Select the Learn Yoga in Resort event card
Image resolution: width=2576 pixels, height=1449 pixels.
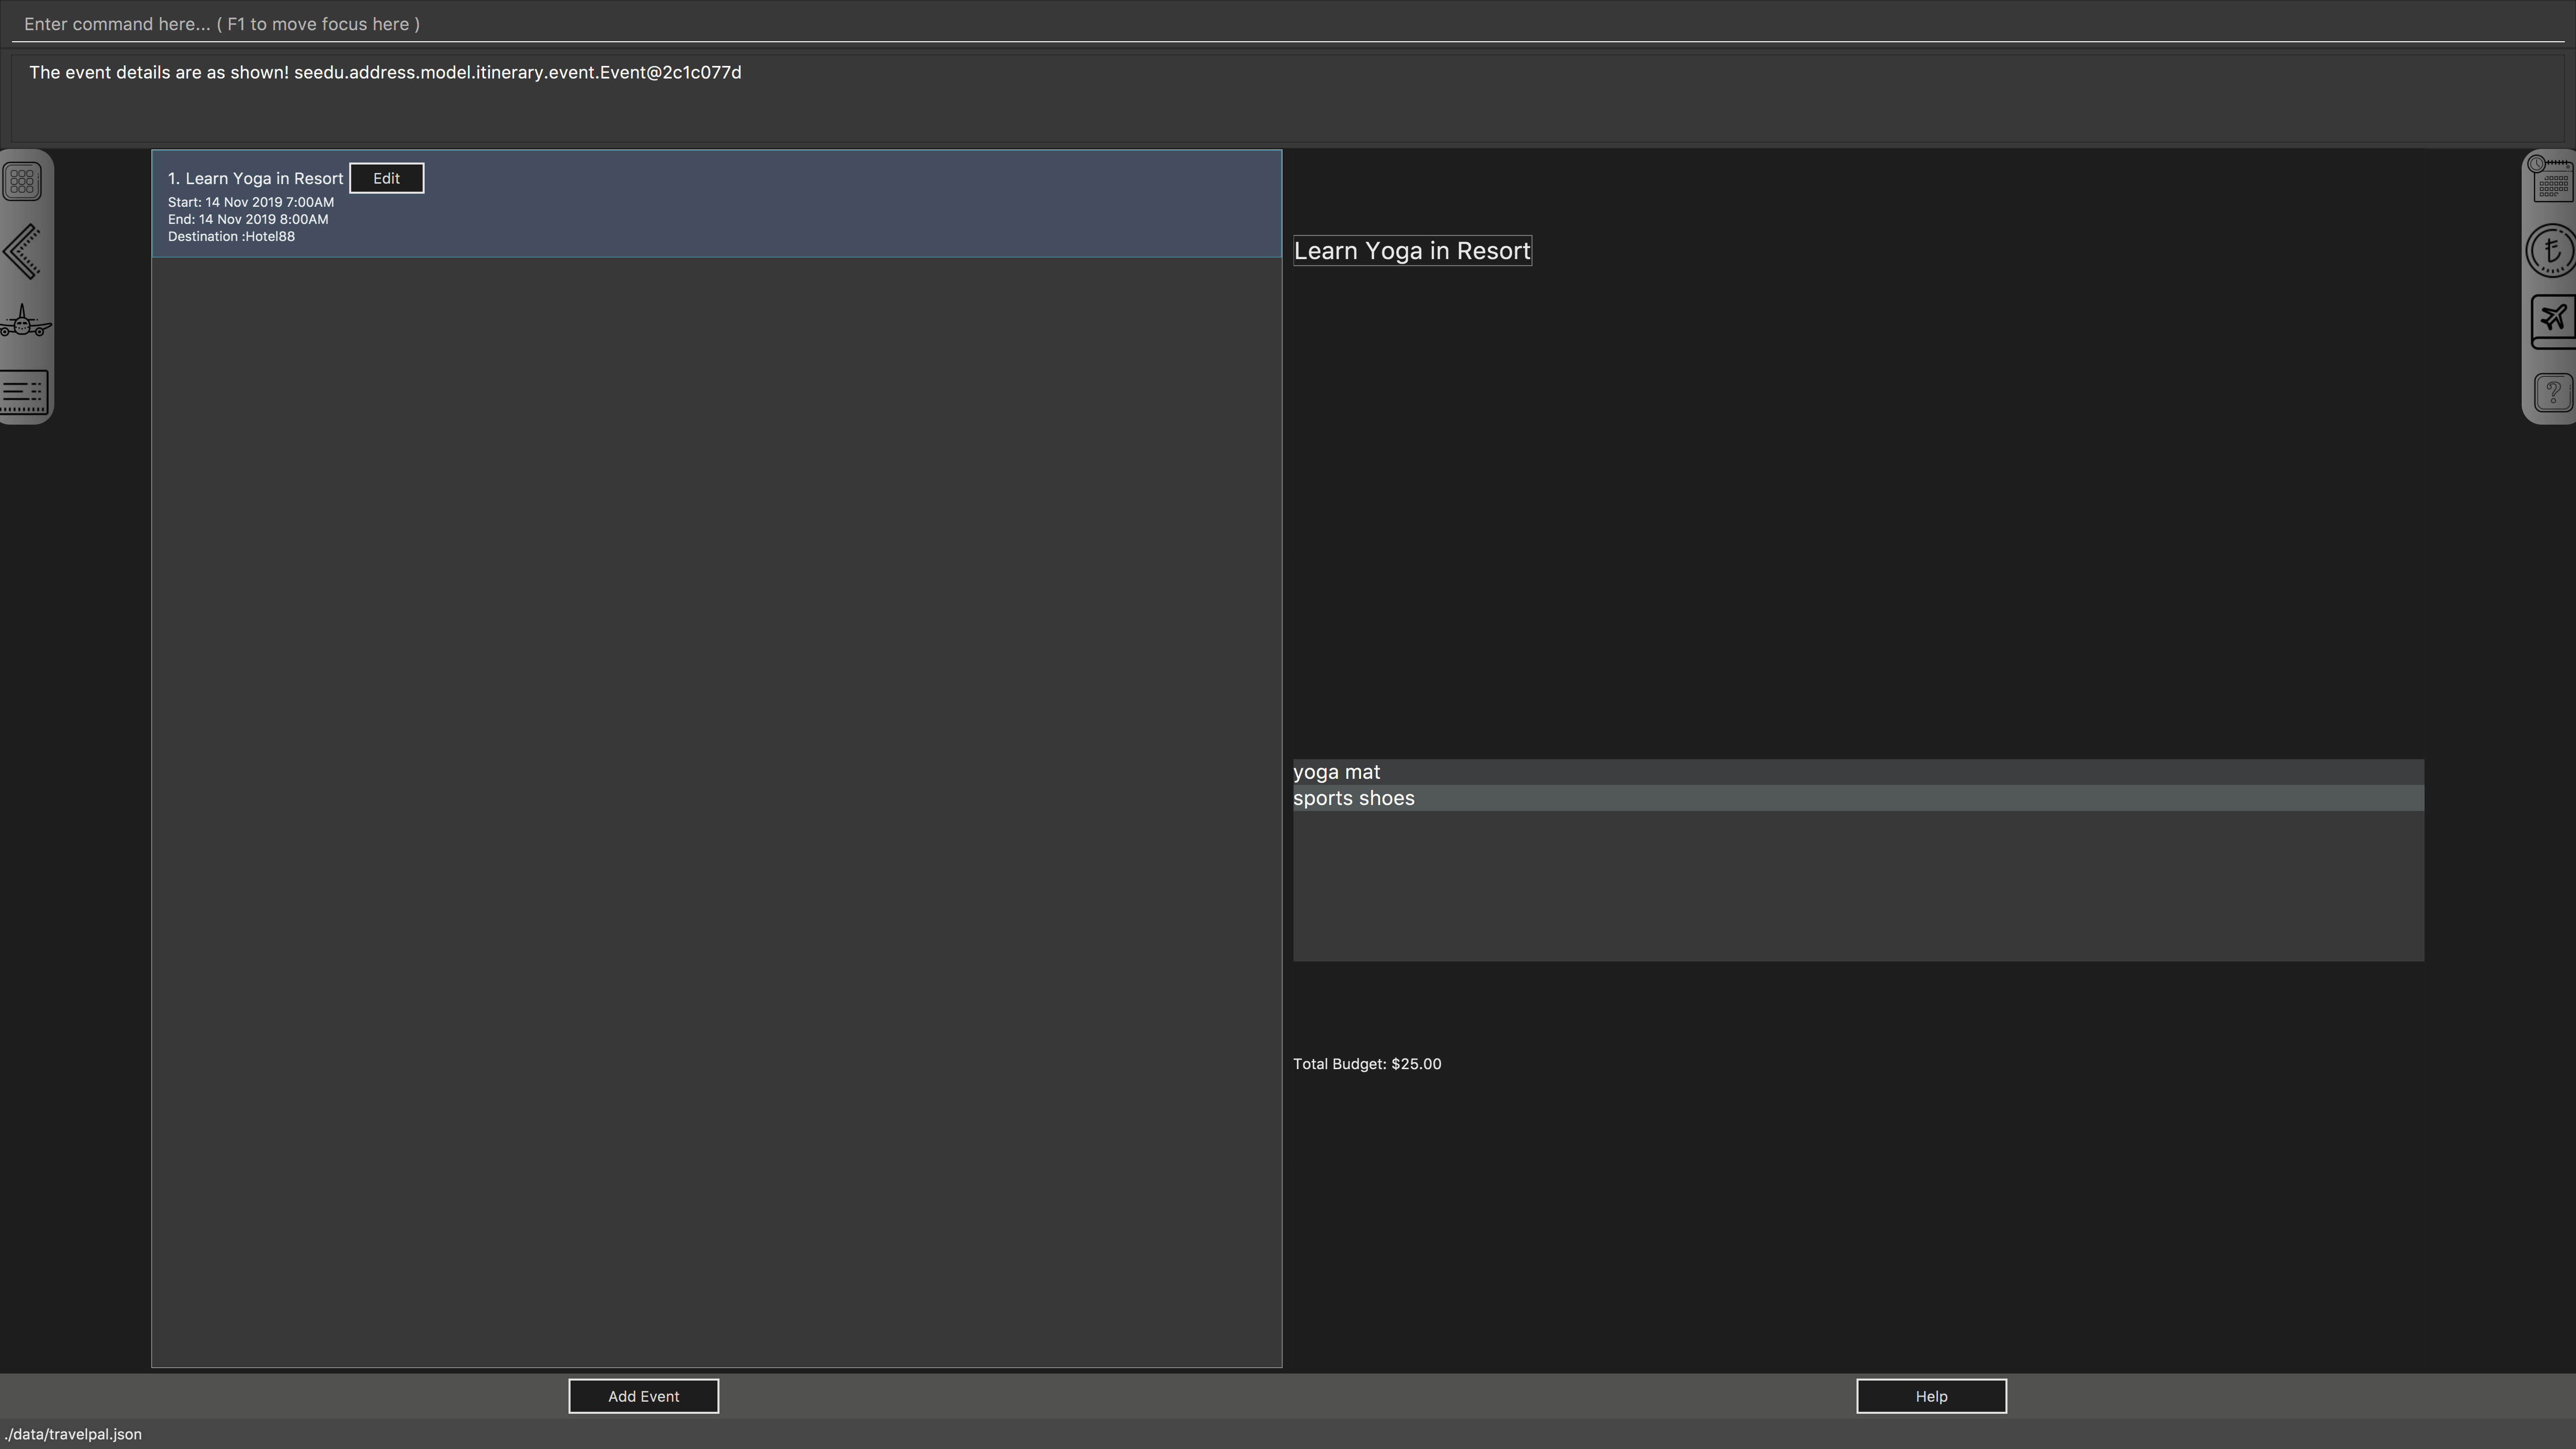click(716, 204)
